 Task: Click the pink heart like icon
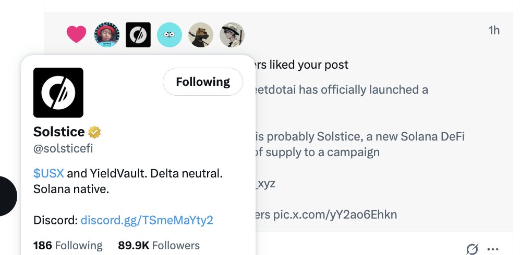pyautogui.click(x=76, y=34)
